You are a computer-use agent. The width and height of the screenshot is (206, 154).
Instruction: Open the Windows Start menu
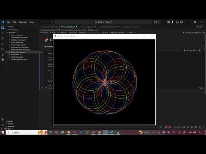click(x=3, y=132)
